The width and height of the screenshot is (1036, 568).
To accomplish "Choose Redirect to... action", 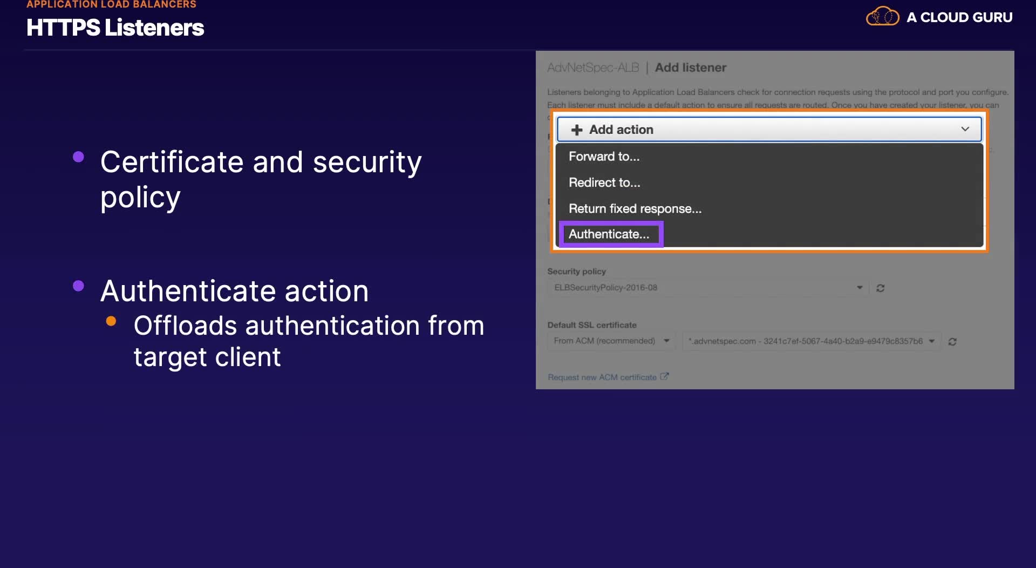I will 604,182.
